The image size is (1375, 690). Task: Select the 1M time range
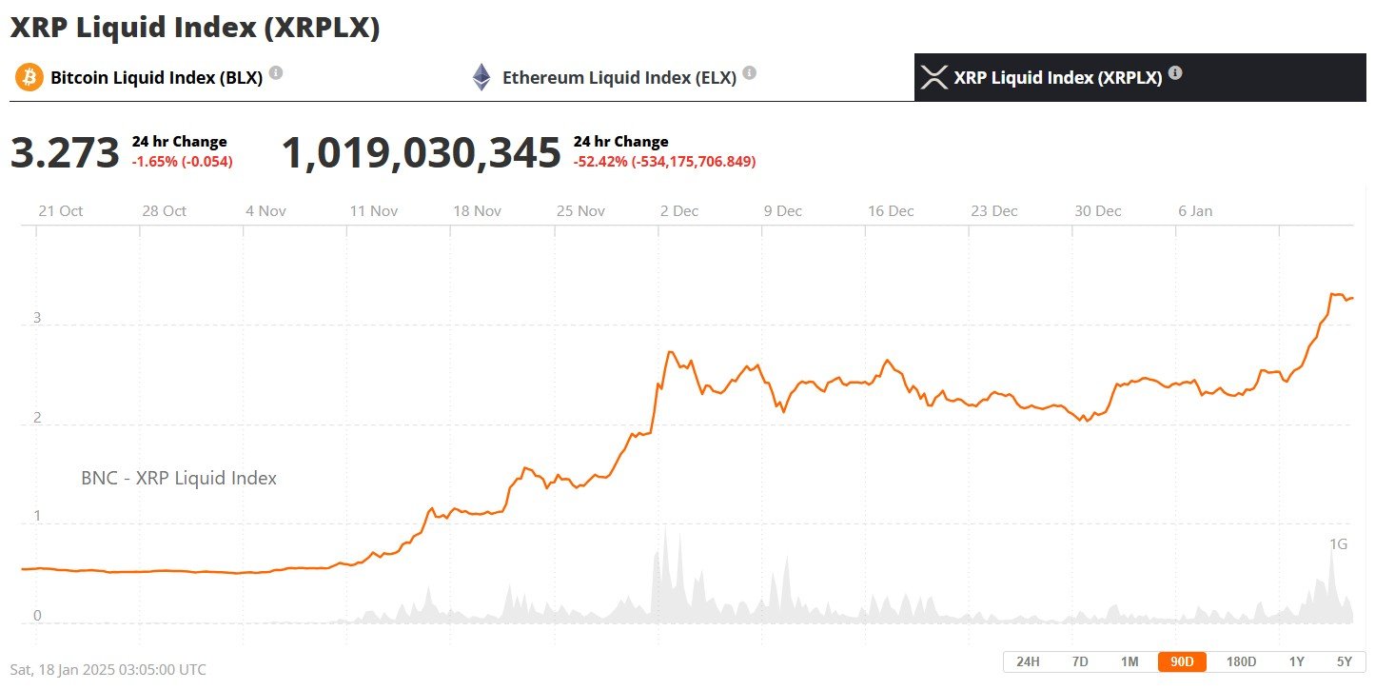[1129, 661]
